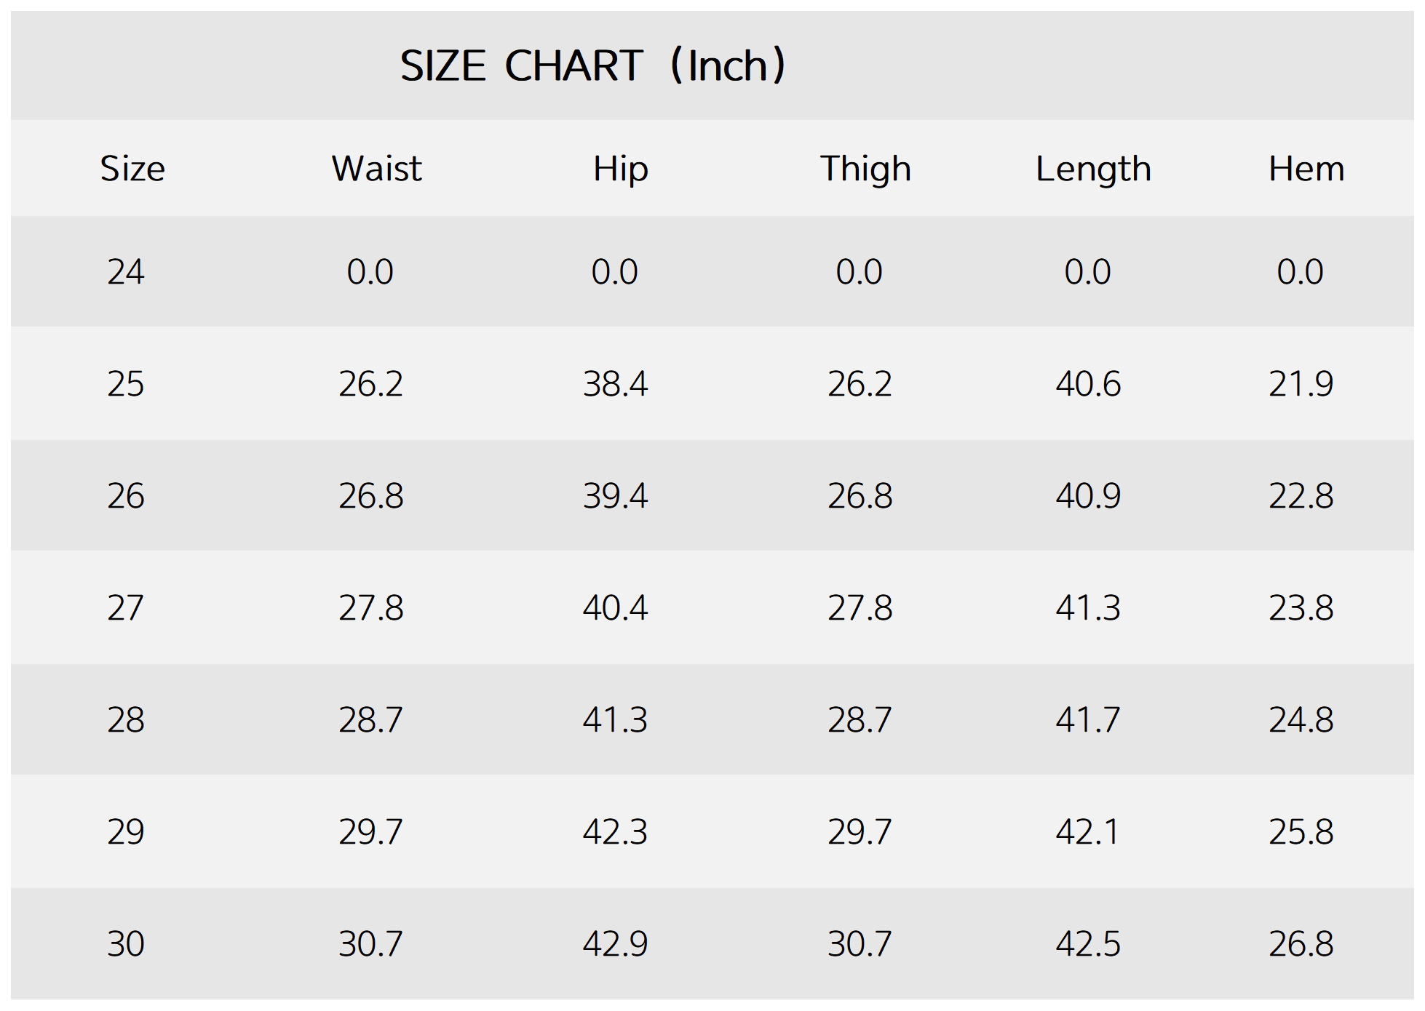Select the Size column header
Screen dimensions: 1425x1011
point(132,169)
